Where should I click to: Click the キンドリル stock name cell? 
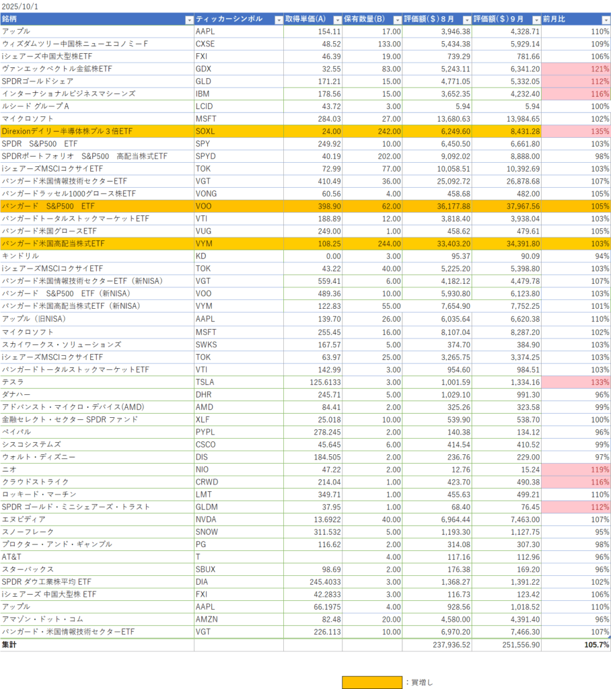pyautogui.click(x=97, y=256)
